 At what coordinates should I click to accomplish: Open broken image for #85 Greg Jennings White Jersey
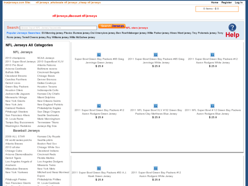pos(156,55)
